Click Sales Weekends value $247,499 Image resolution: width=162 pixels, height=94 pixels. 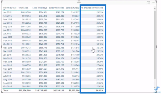(60, 23)
